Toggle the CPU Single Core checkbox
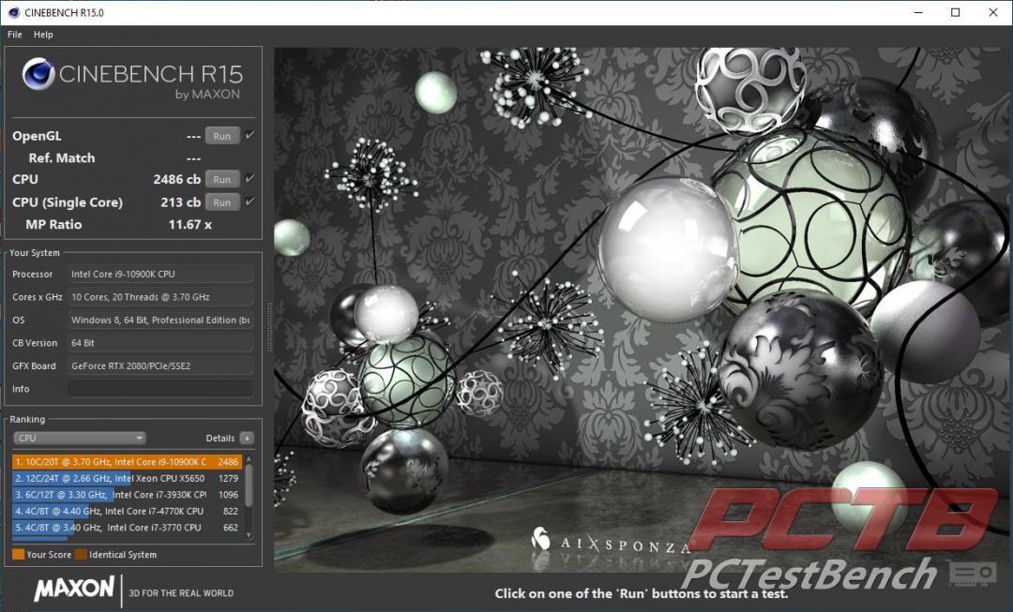 (x=249, y=202)
